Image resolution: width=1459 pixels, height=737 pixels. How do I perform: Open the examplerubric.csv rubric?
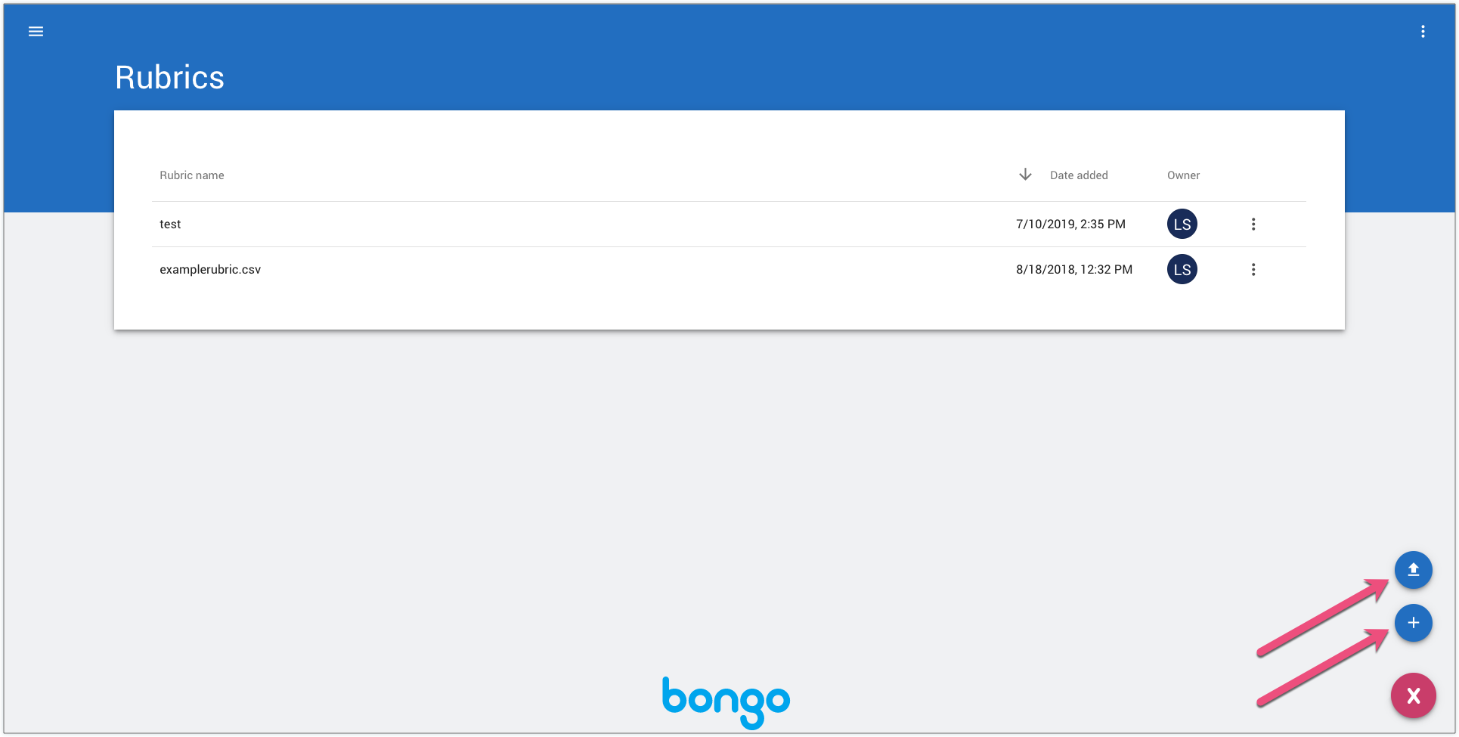210,270
